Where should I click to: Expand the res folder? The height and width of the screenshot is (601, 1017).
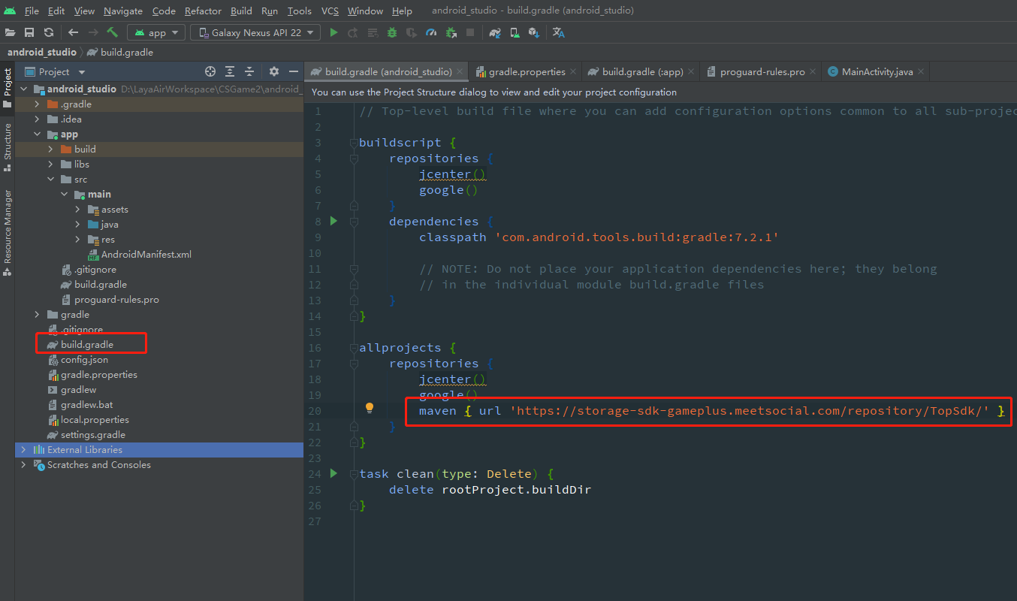pos(77,239)
